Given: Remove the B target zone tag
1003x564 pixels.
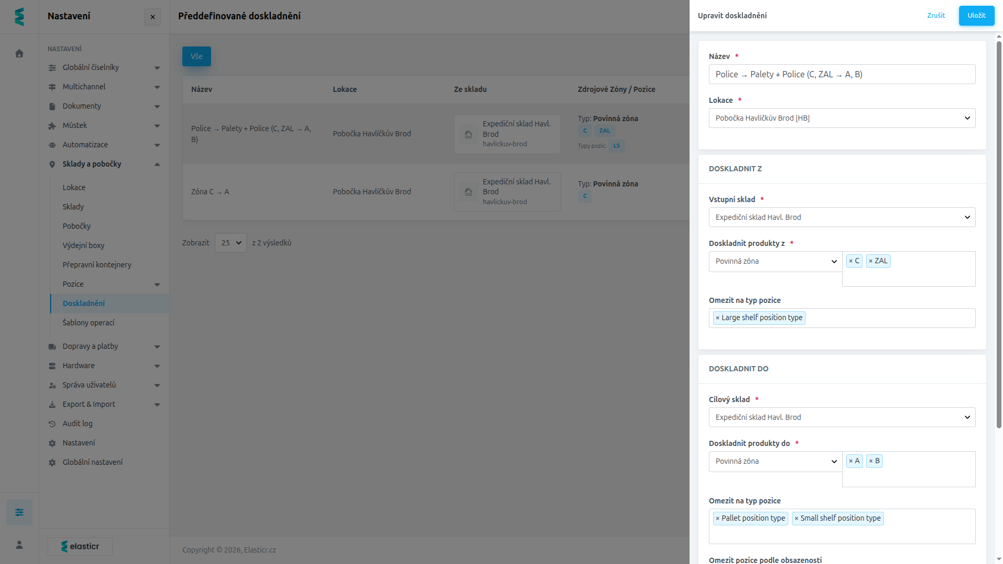Looking at the screenshot, I should 870,461.
